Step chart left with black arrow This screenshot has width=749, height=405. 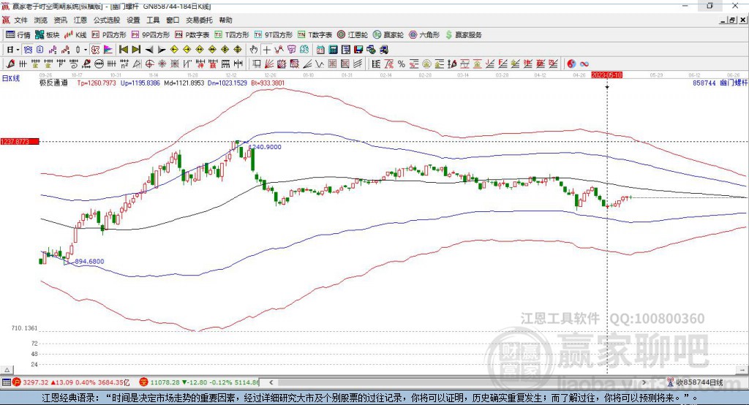(x=149, y=50)
